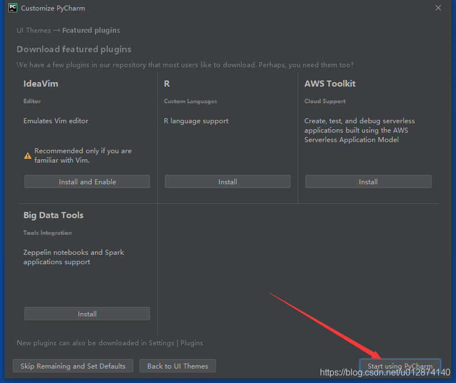Install the Big Data Tools plugin
This screenshot has height=383, width=456.
coord(87,314)
